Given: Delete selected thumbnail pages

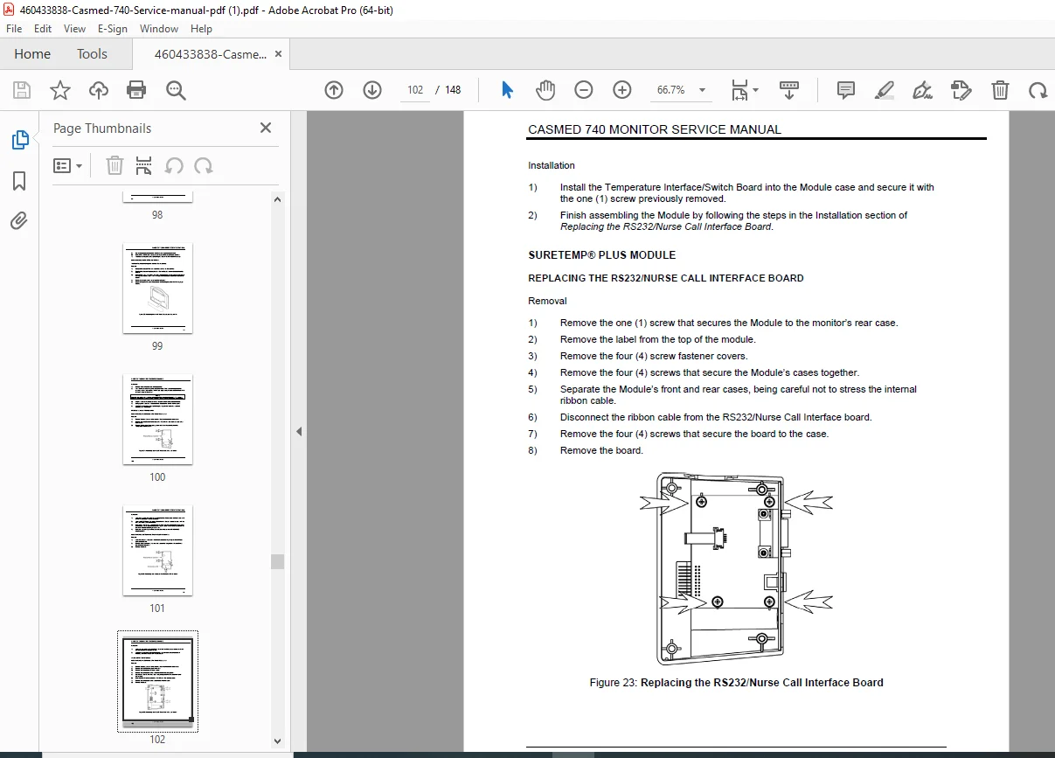Looking at the screenshot, I should tap(115, 165).
